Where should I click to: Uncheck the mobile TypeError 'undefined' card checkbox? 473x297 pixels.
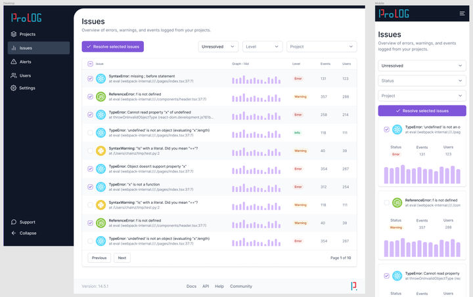pos(386,129)
